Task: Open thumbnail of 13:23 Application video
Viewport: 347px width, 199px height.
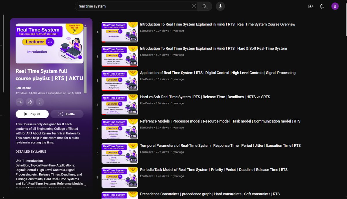Action: [120, 80]
